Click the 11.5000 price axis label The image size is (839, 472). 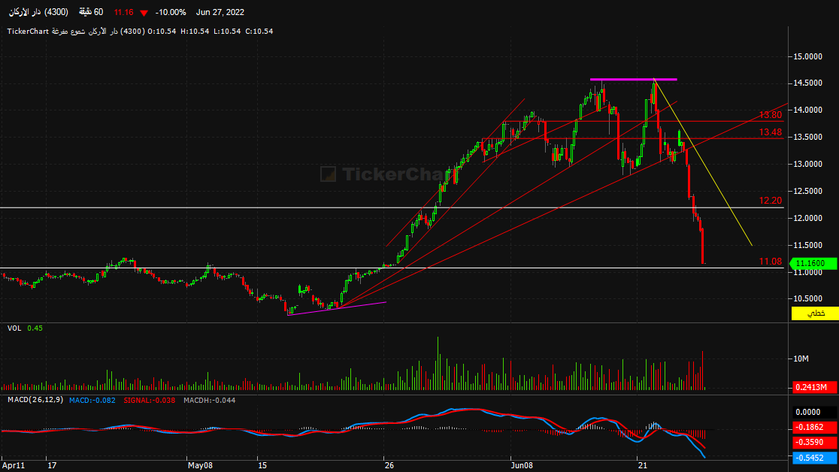(808, 245)
